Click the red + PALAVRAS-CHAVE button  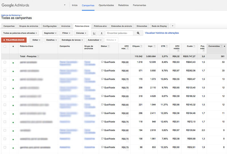[14, 40]
